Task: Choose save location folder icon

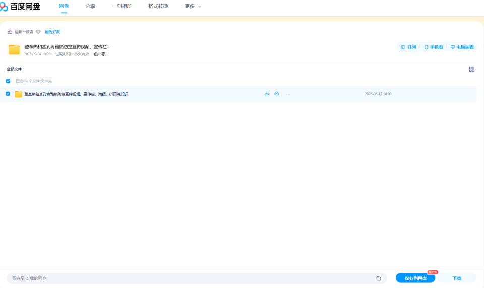Action: pos(379,278)
